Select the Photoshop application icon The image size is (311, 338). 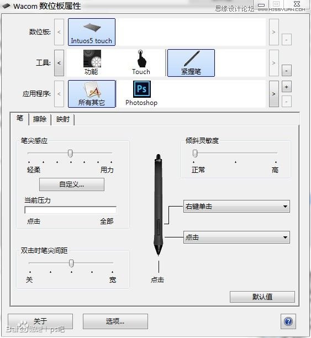pos(141,93)
